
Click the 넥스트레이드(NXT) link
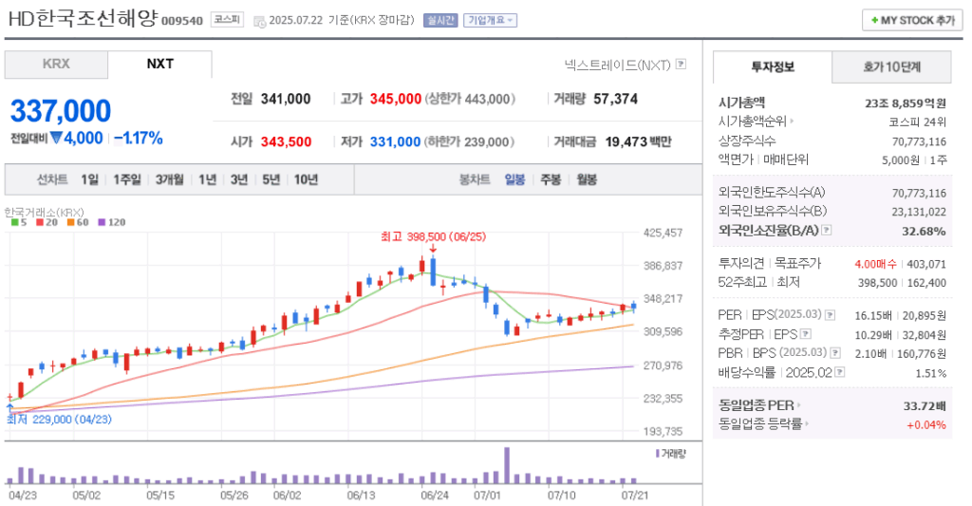(x=617, y=65)
